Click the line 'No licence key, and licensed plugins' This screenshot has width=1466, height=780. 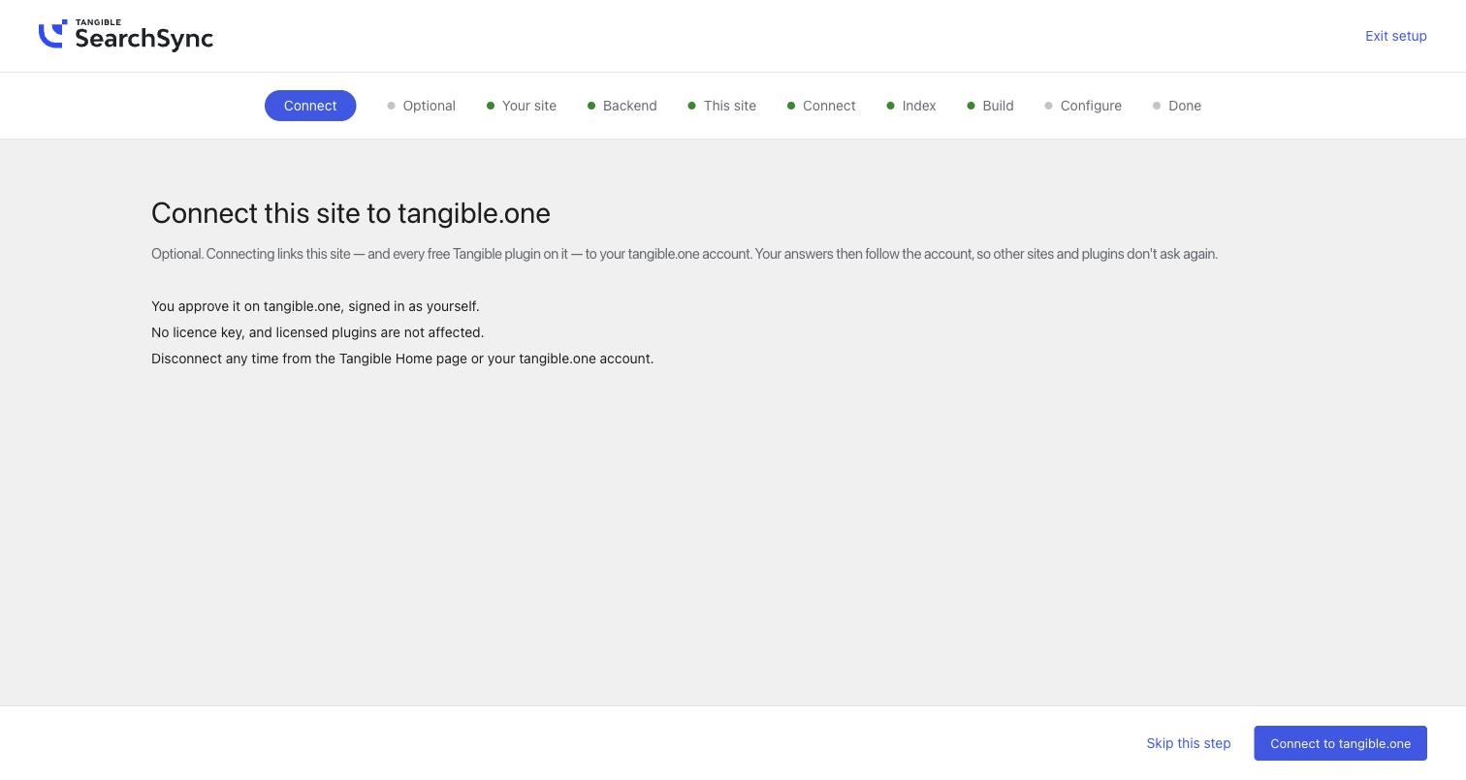tap(317, 332)
